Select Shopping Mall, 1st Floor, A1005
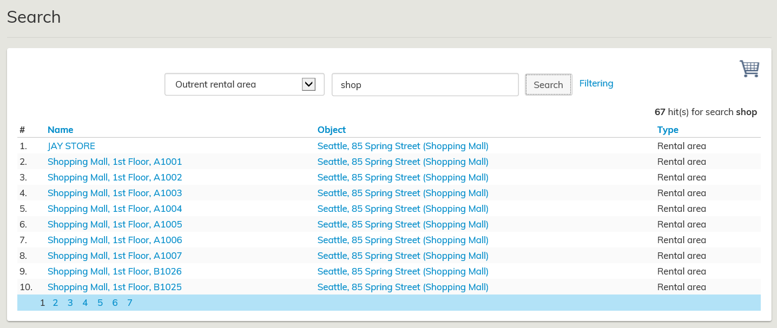 click(x=115, y=224)
